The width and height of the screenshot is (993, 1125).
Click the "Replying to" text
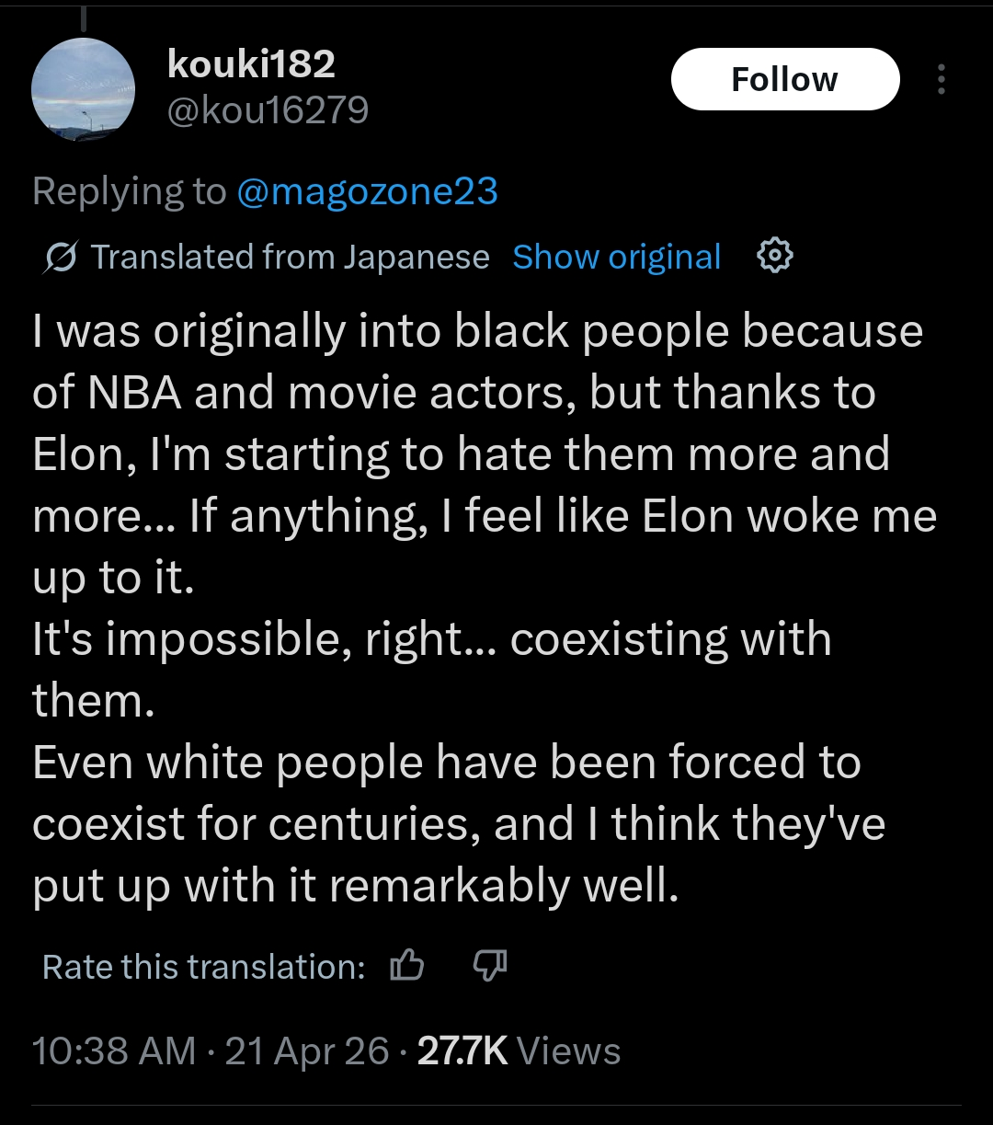click(x=129, y=191)
